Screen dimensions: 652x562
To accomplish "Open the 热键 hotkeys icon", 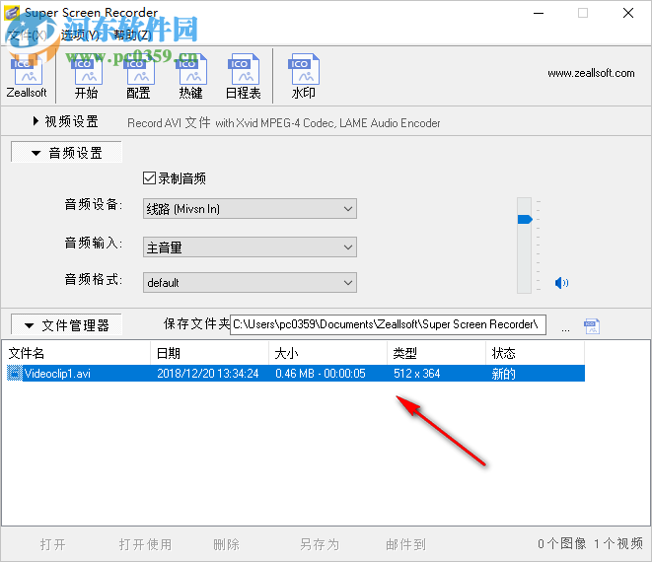I will (190, 76).
